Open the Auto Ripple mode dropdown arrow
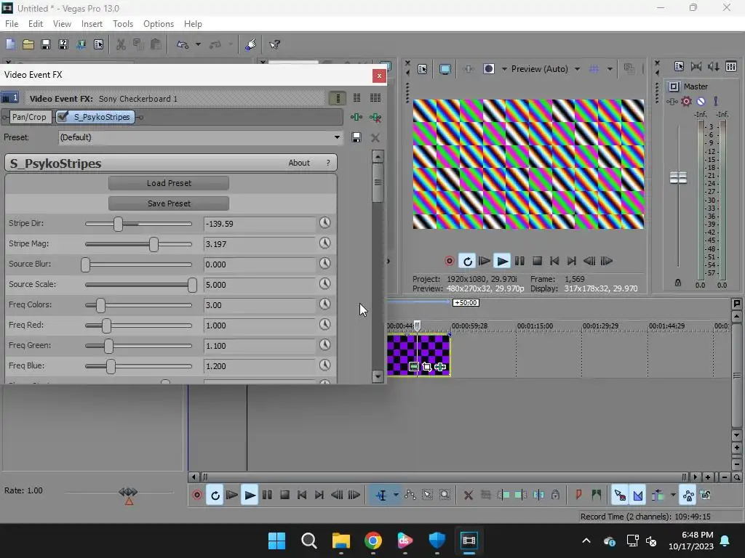745x558 pixels. (x=673, y=496)
